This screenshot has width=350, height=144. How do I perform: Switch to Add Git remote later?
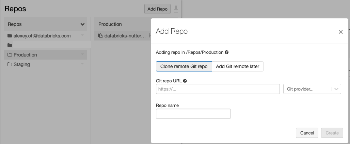238,66
